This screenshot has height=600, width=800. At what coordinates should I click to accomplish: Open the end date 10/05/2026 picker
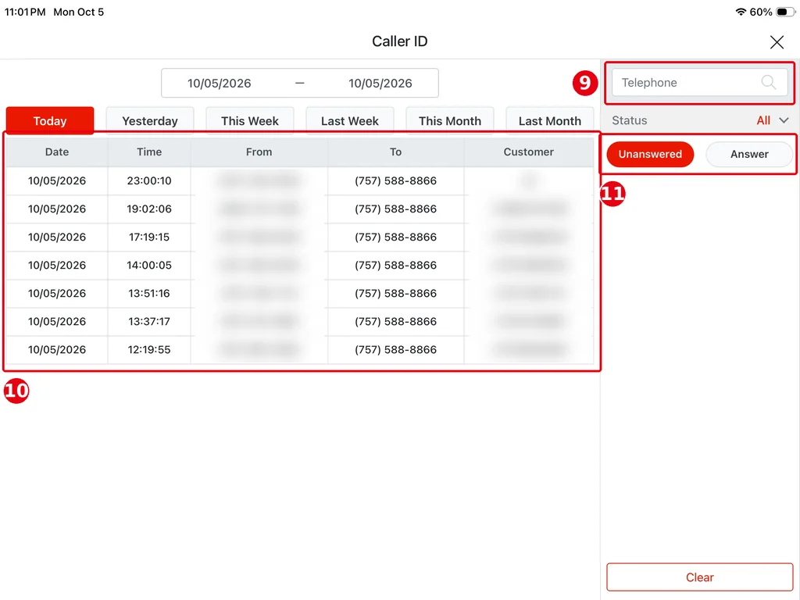click(380, 83)
